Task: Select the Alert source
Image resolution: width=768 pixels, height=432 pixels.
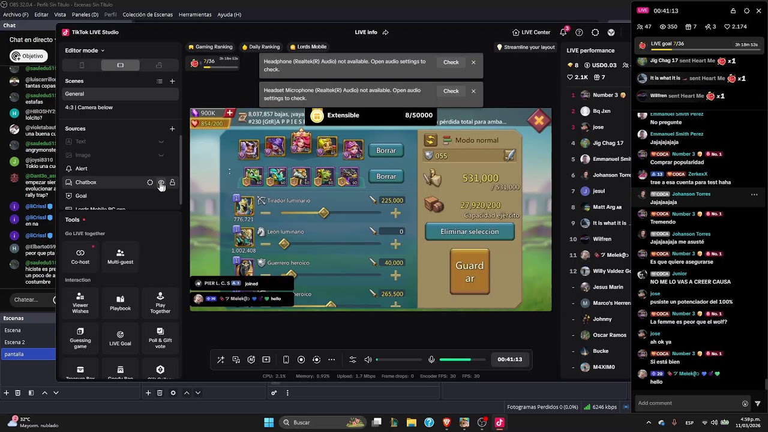Action: pyautogui.click(x=121, y=169)
